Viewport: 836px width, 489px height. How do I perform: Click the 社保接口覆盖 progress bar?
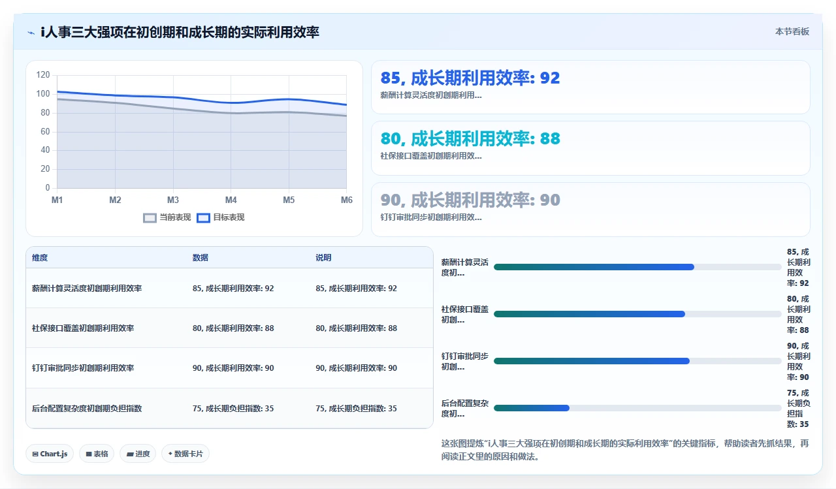pyautogui.click(x=637, y=314)
